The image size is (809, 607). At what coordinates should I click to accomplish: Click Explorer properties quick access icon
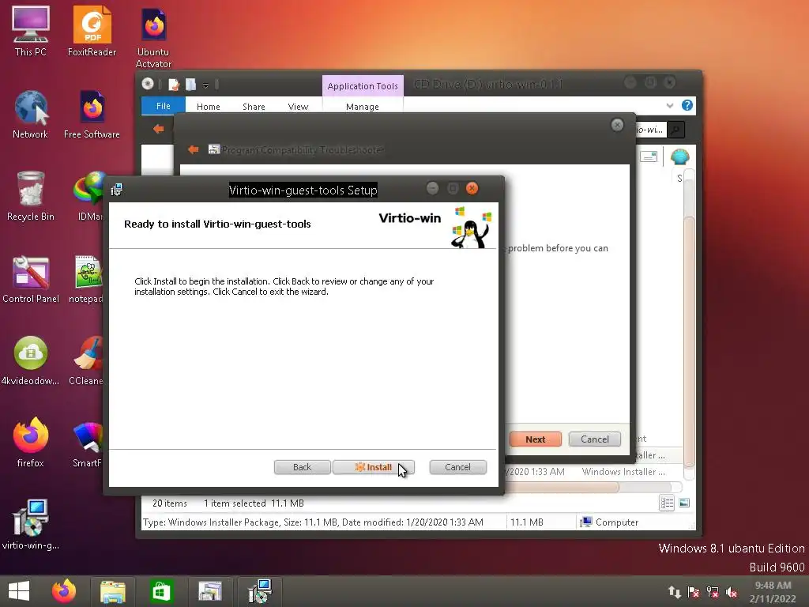click(174, 84)
